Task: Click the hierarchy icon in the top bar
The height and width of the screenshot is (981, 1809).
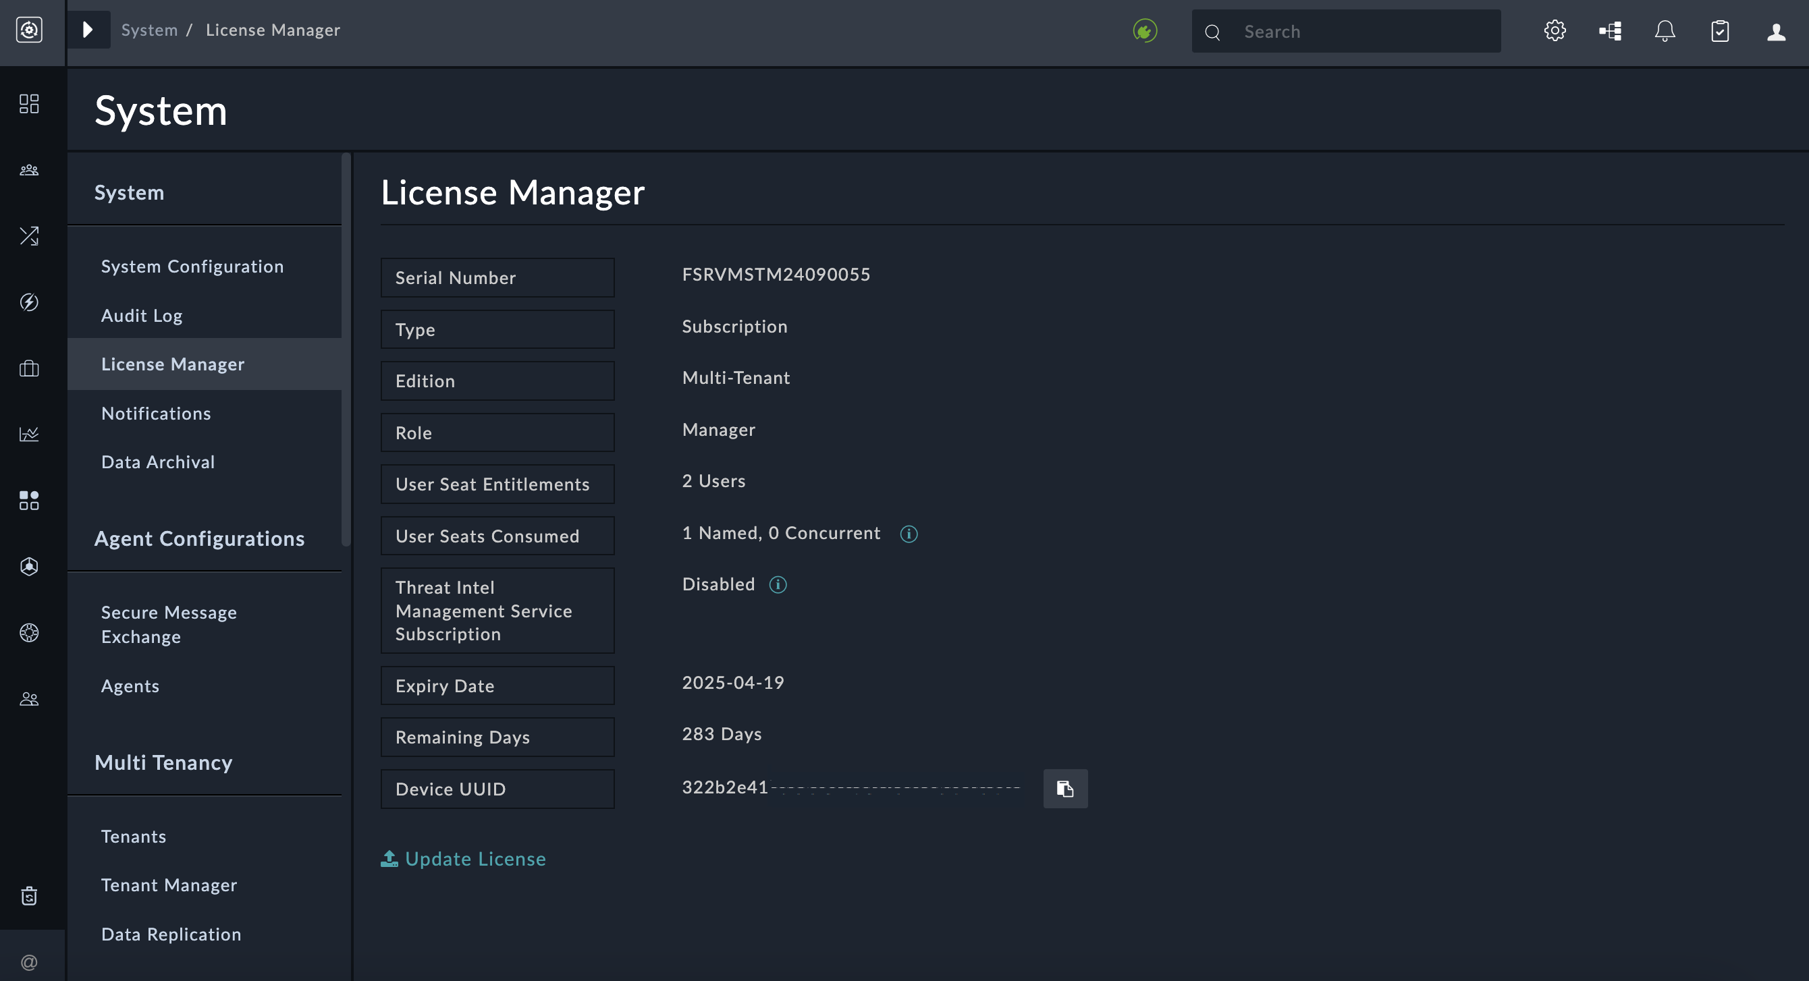Action: [1609, 30]
